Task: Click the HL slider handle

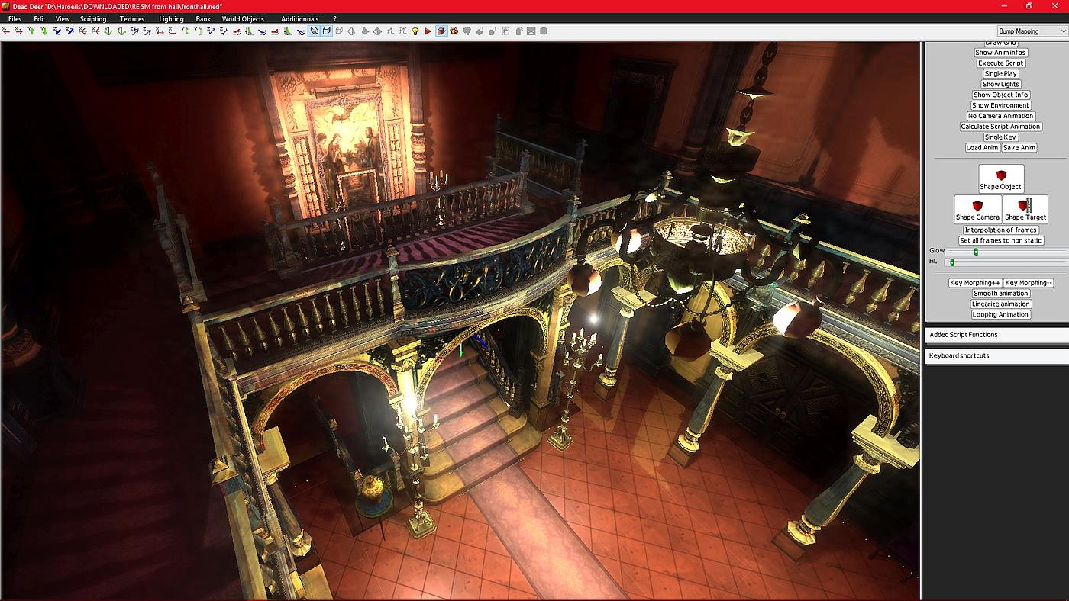Action: pos(951,262)
